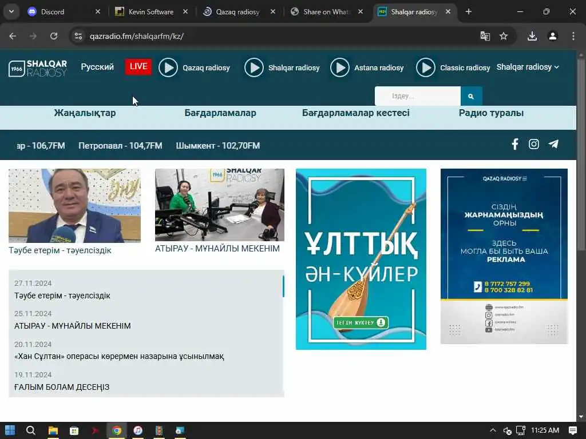
Task: Open the Радио туралы menu
Action: pyautogui.click(x=491, y=113)
